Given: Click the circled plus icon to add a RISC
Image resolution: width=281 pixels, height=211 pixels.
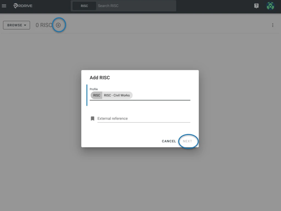Looking at the screenshot, I should click(x=58, y=25).
